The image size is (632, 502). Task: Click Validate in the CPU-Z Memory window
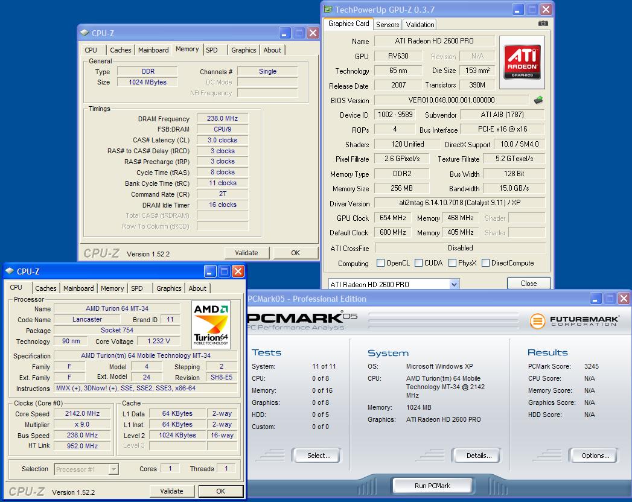click(x=246, y=253)
